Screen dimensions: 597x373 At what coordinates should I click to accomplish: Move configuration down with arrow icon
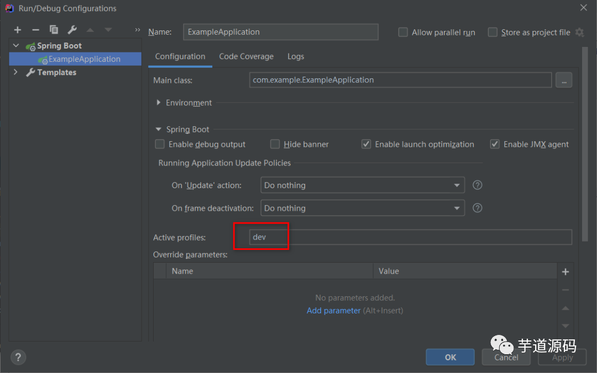tap(108, 30)
